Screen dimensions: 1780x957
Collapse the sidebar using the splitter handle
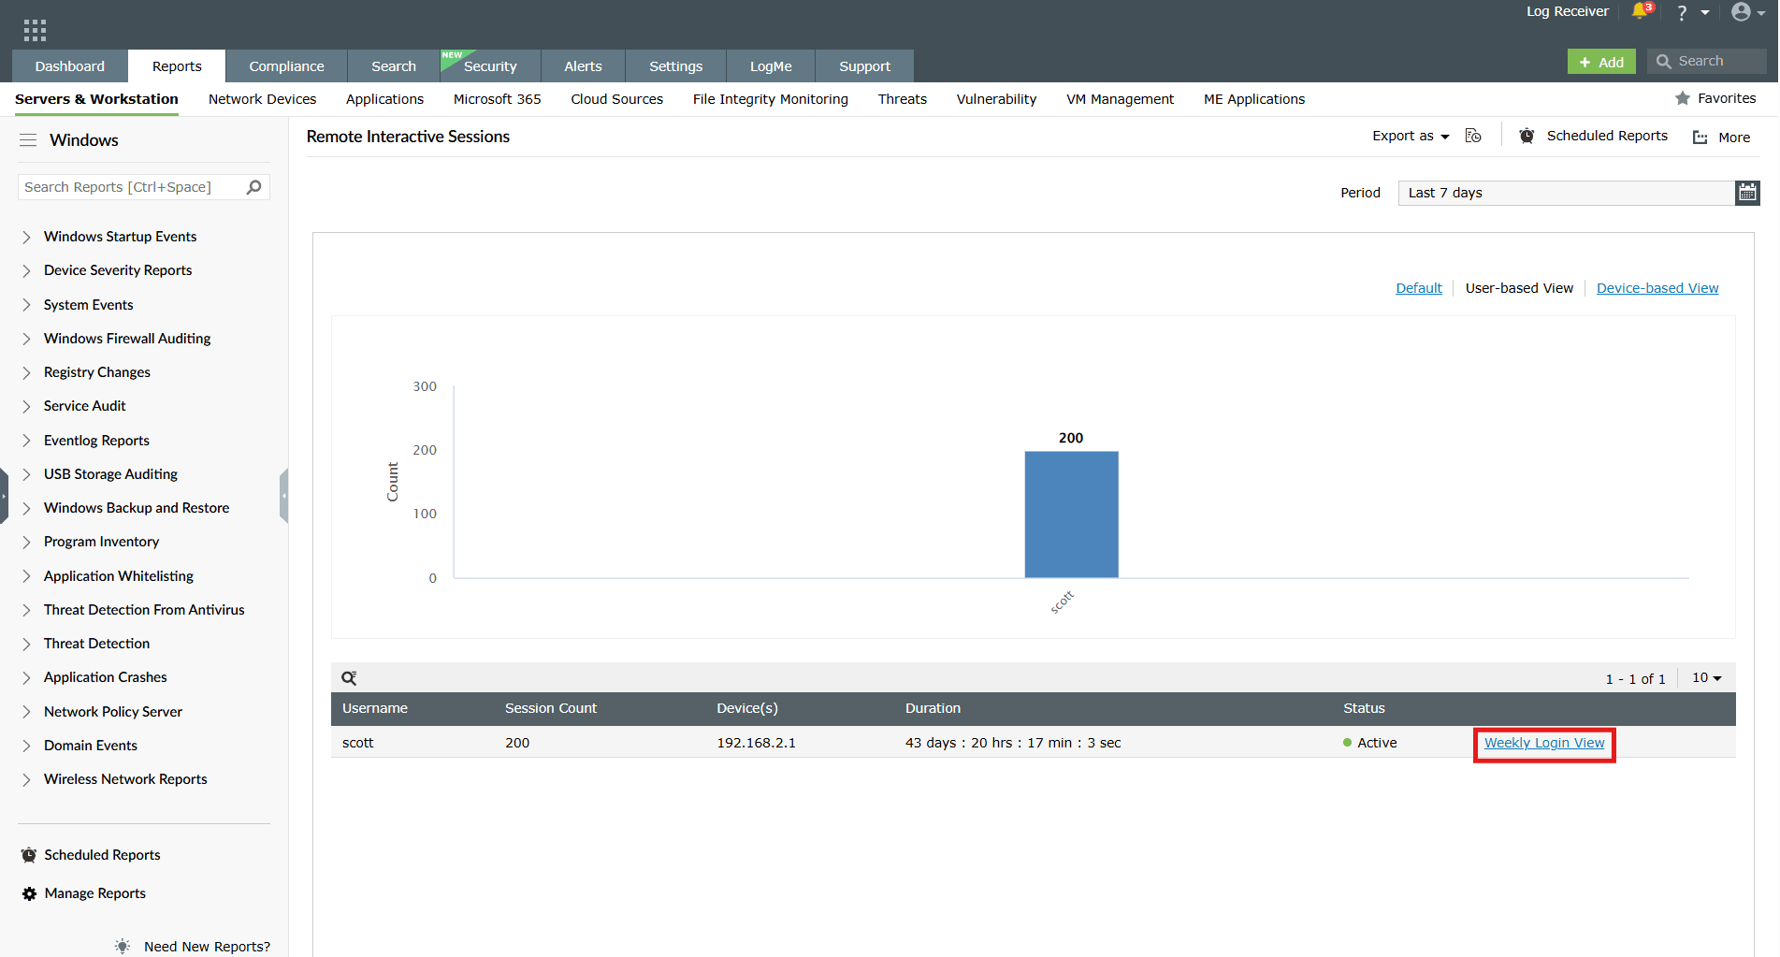tap(283, 496)
